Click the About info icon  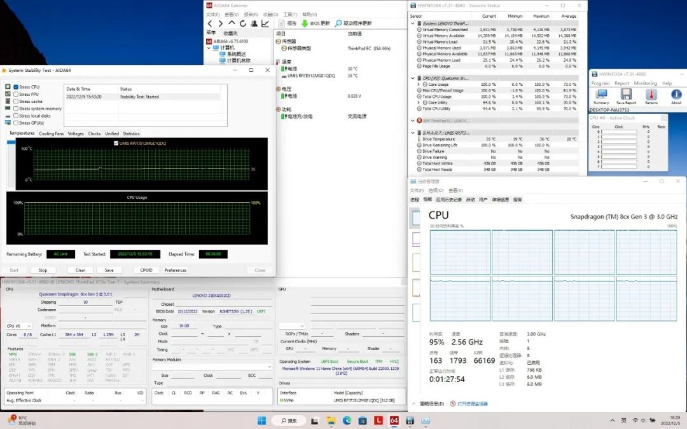(676, 95)
